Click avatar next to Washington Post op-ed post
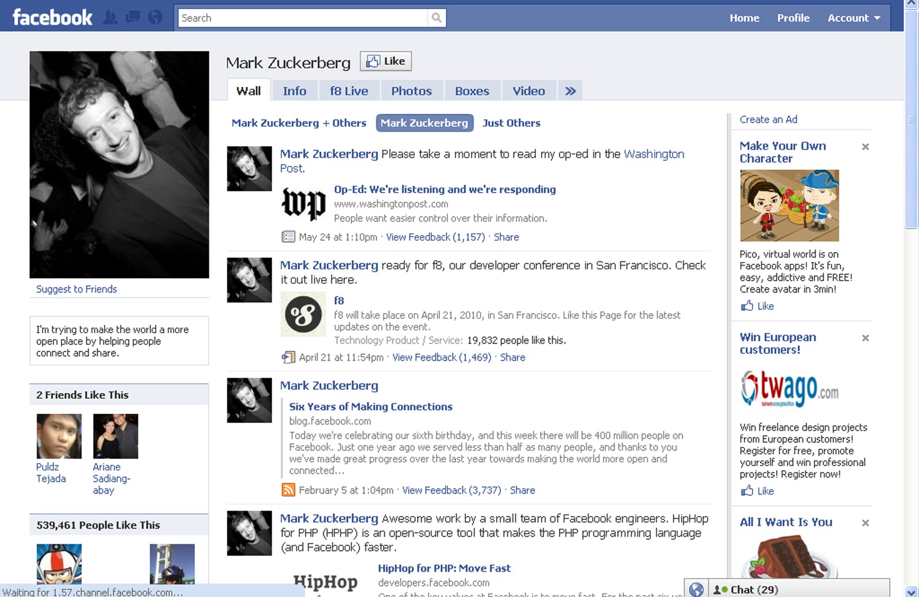Image resolution: width=919 pixels, height=597 pixels. [249, 168]
